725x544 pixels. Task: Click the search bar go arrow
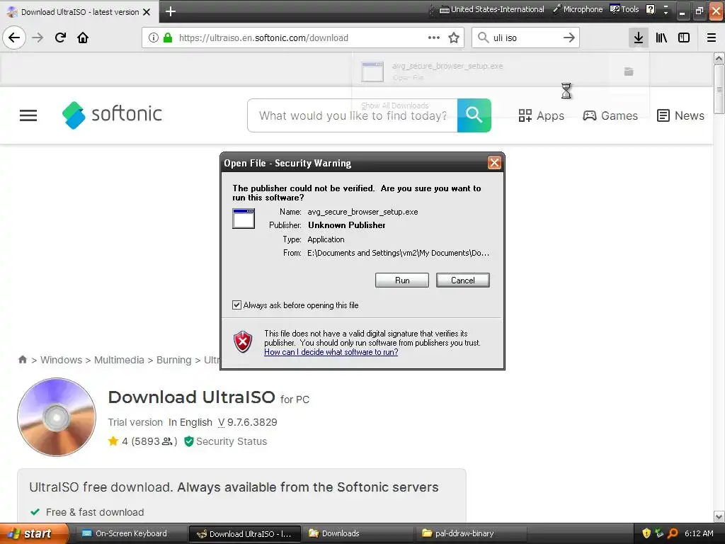pyautogui.click(x=569, y=38)
